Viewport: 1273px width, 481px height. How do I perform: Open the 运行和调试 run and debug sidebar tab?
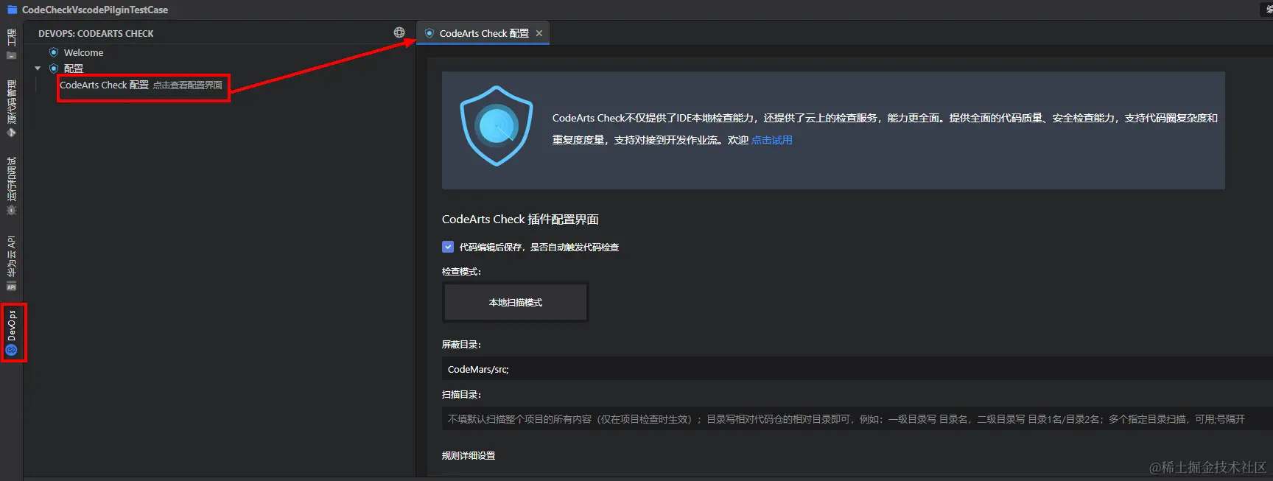pos(11,185)
